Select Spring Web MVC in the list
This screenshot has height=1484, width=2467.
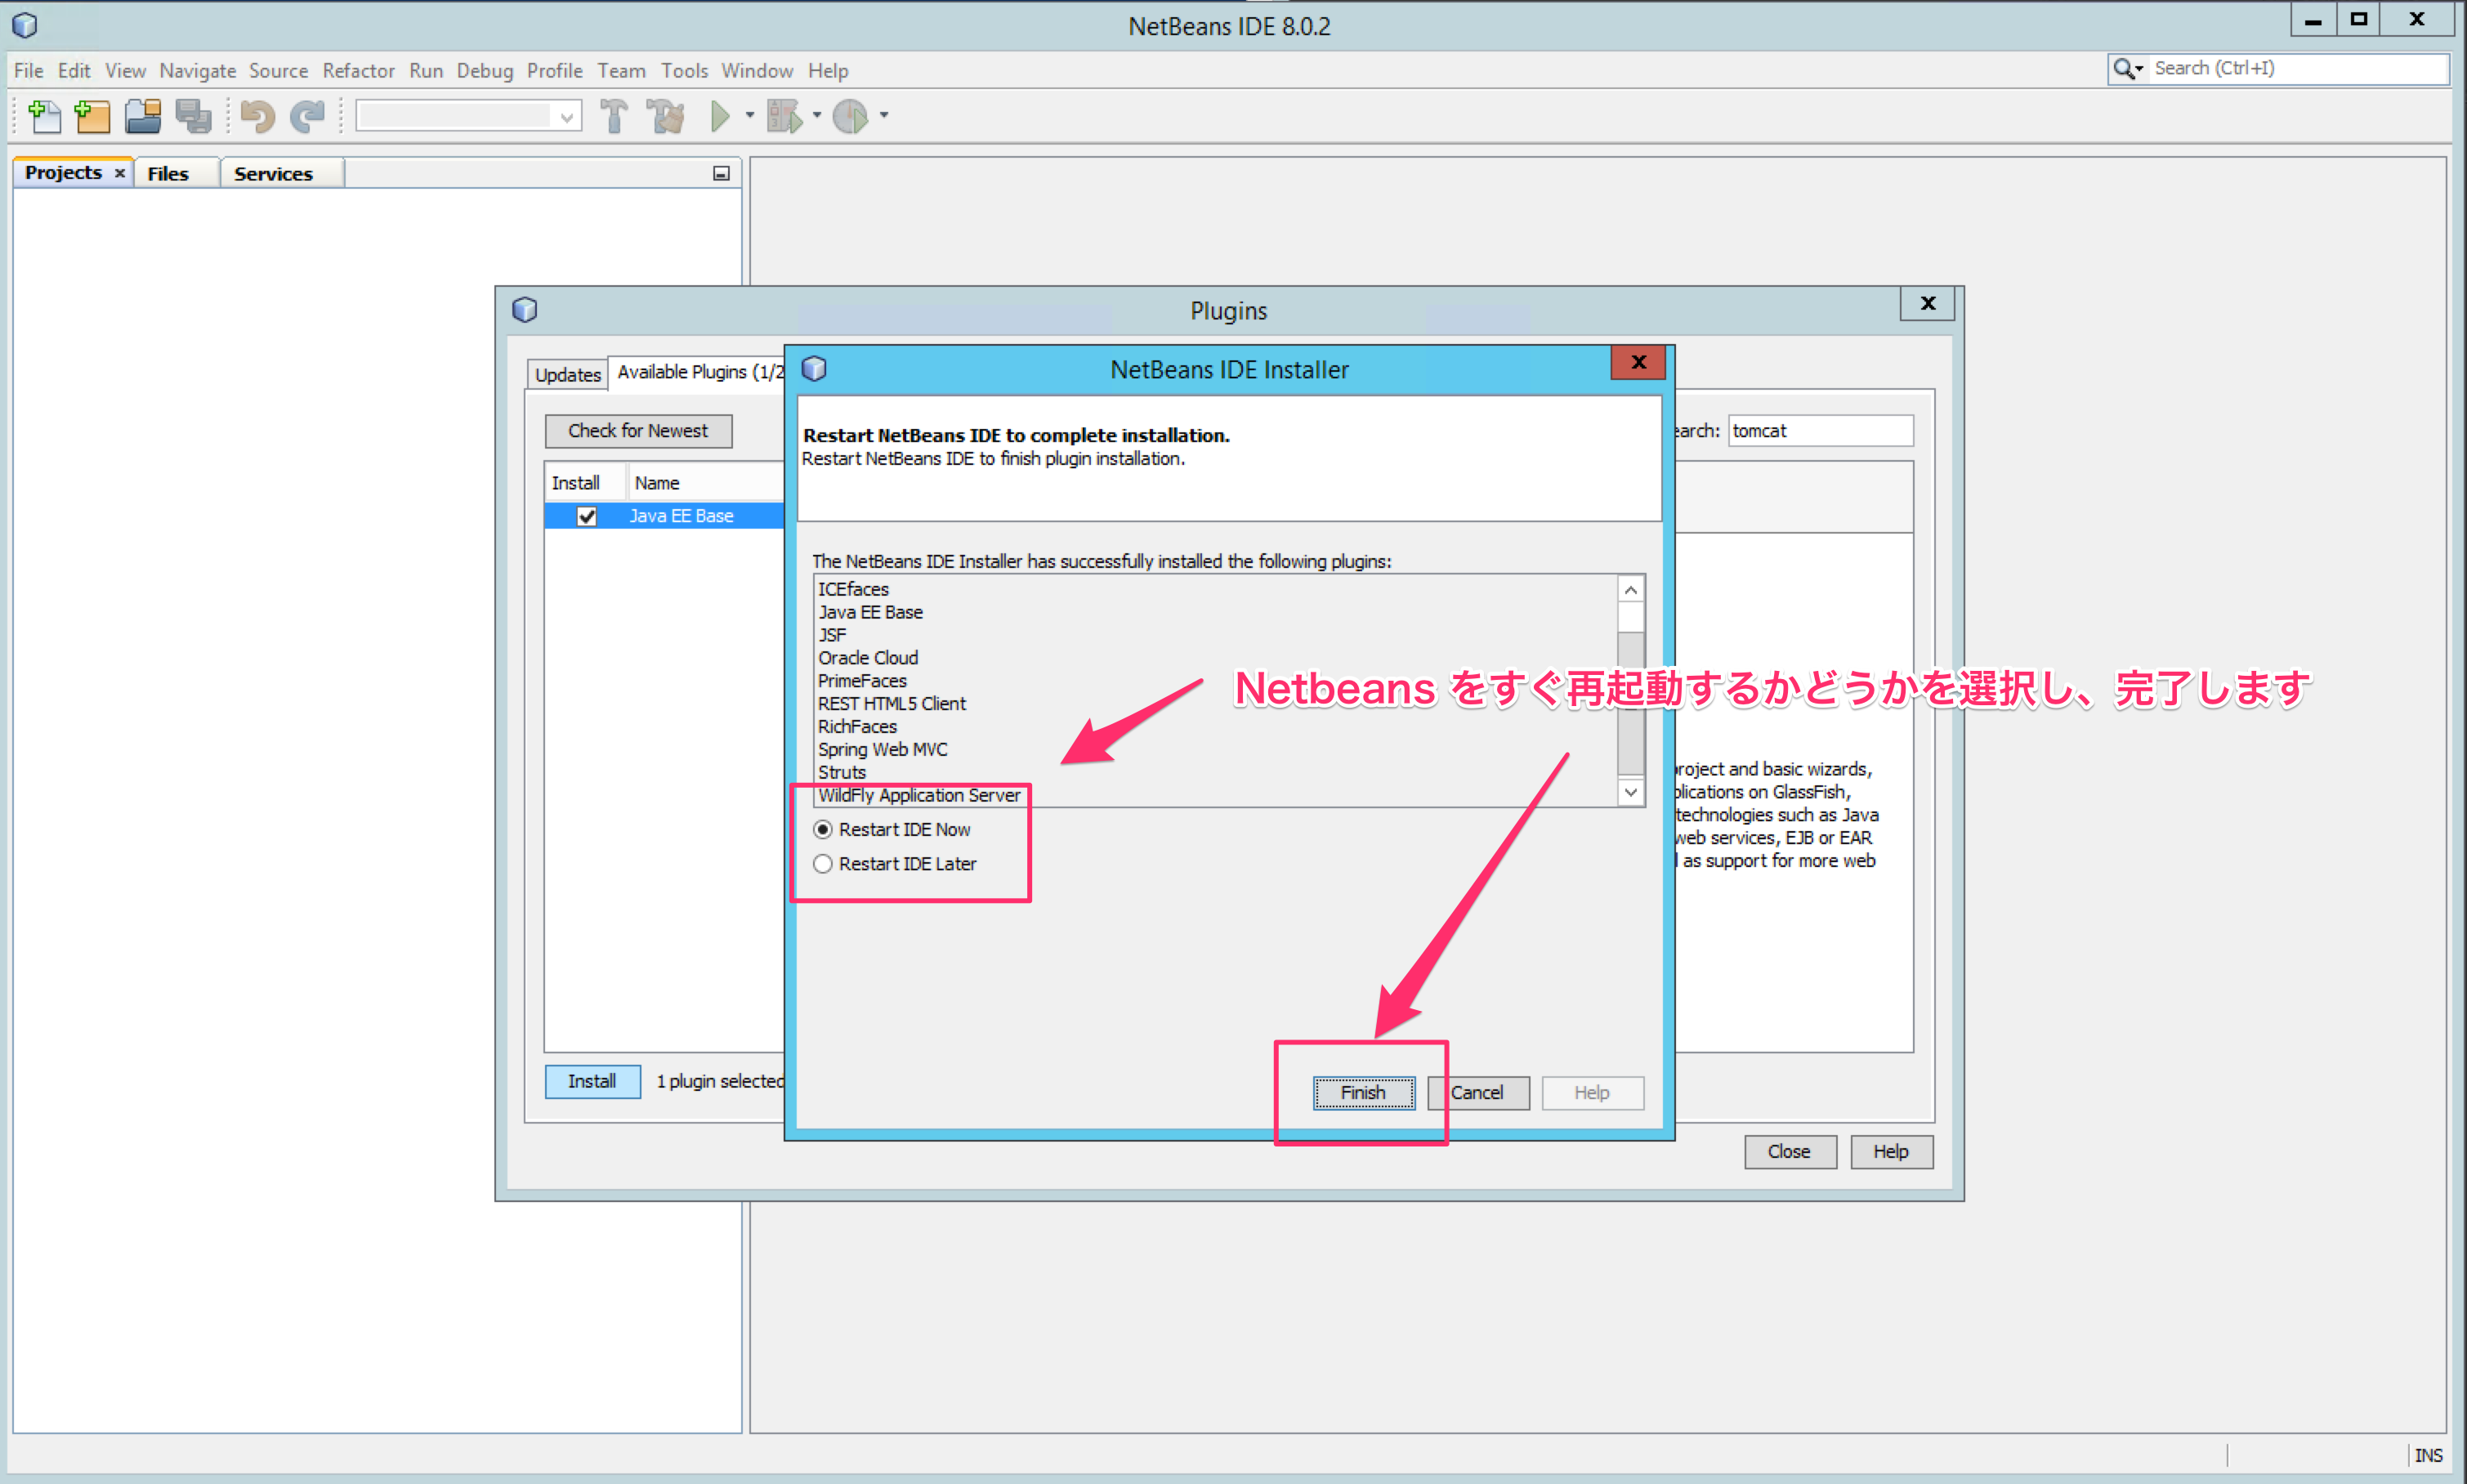click(x=882, y=749)
